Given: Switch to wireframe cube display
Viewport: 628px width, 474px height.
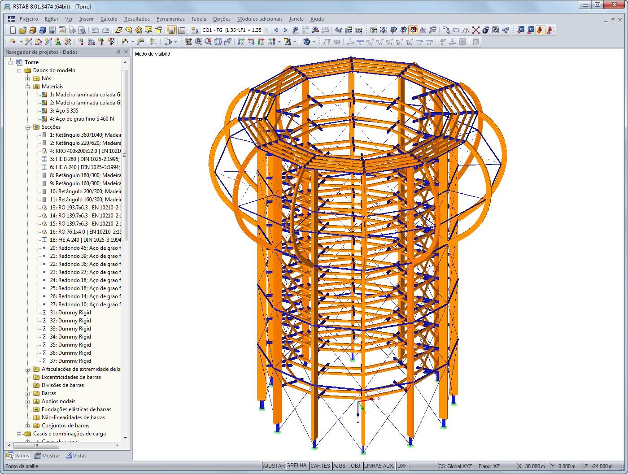Looking at the screenshot, I should [x=218, y=42].
